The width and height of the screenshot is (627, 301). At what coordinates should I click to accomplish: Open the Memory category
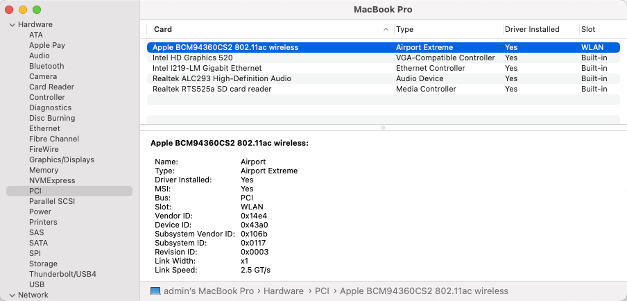tap(44, 170)
